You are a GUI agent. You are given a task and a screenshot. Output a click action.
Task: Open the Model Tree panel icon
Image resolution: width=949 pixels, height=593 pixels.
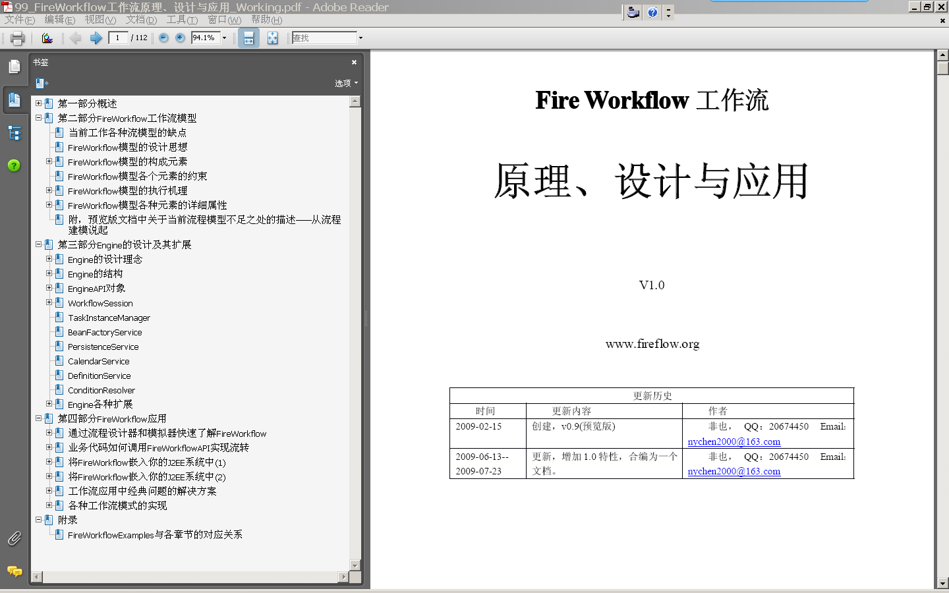[14, 133]
